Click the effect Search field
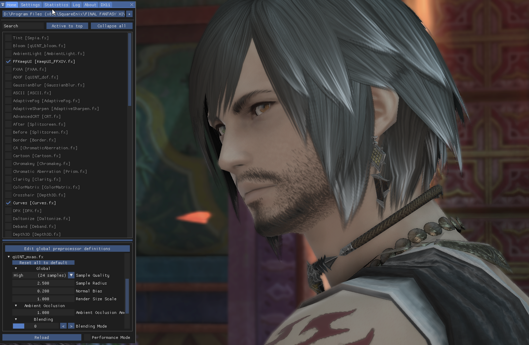Viewport: 529px width, 345px height. click(x=23, y=26)
